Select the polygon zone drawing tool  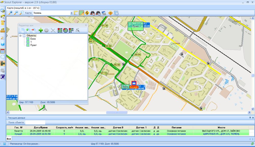point(71,30)
